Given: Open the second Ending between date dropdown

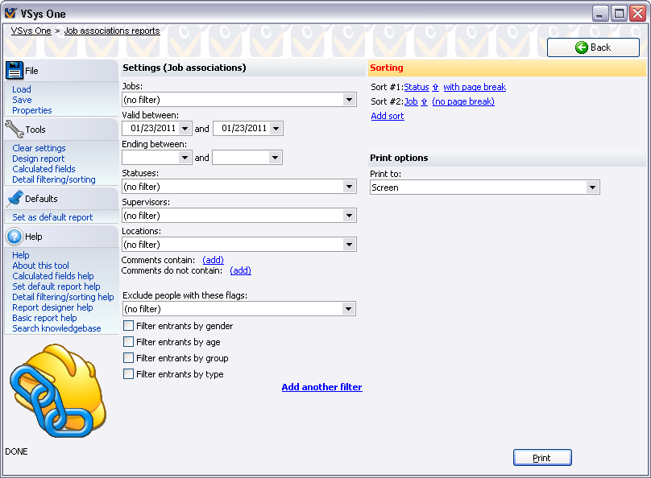Looking at the screenshot, I should pos(275,158).
